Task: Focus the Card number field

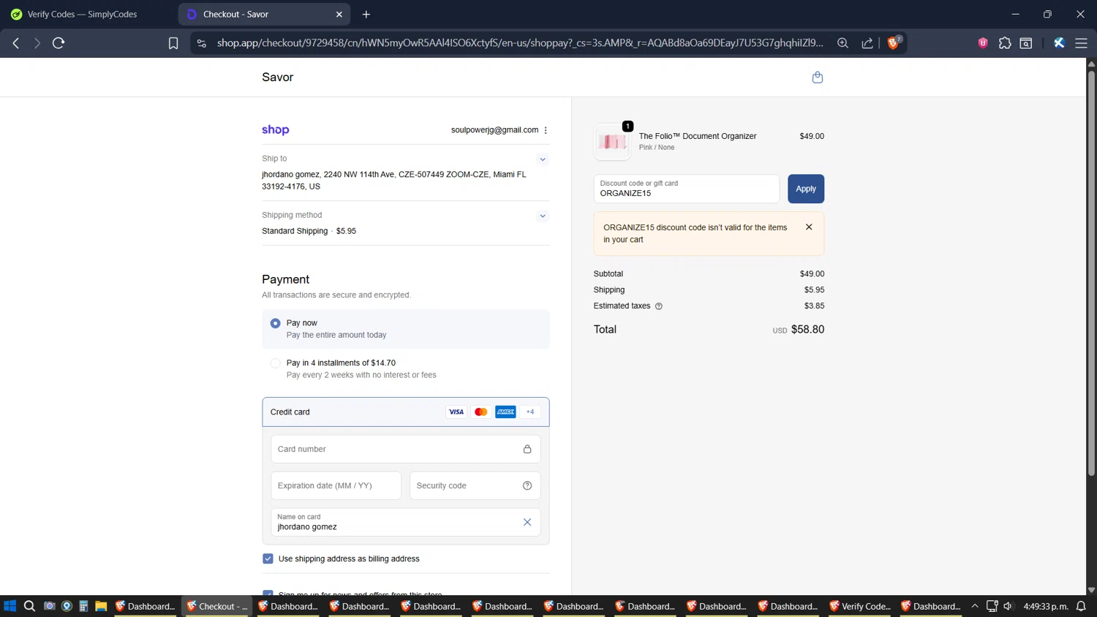Action: tap(406, 449)
